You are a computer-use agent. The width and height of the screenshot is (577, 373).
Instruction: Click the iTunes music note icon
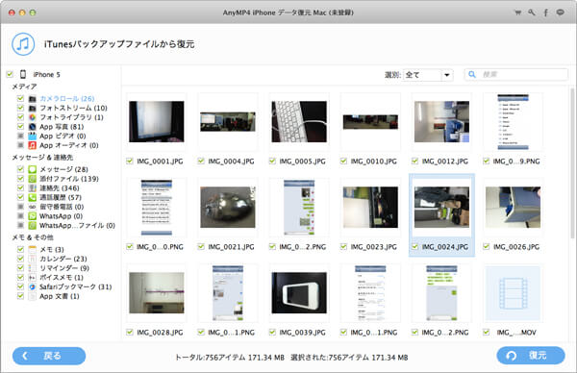point(23,44)
